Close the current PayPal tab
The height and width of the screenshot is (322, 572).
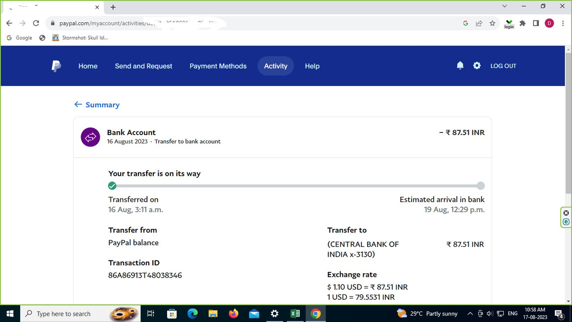pyautogui.click(x=97, y=7)
